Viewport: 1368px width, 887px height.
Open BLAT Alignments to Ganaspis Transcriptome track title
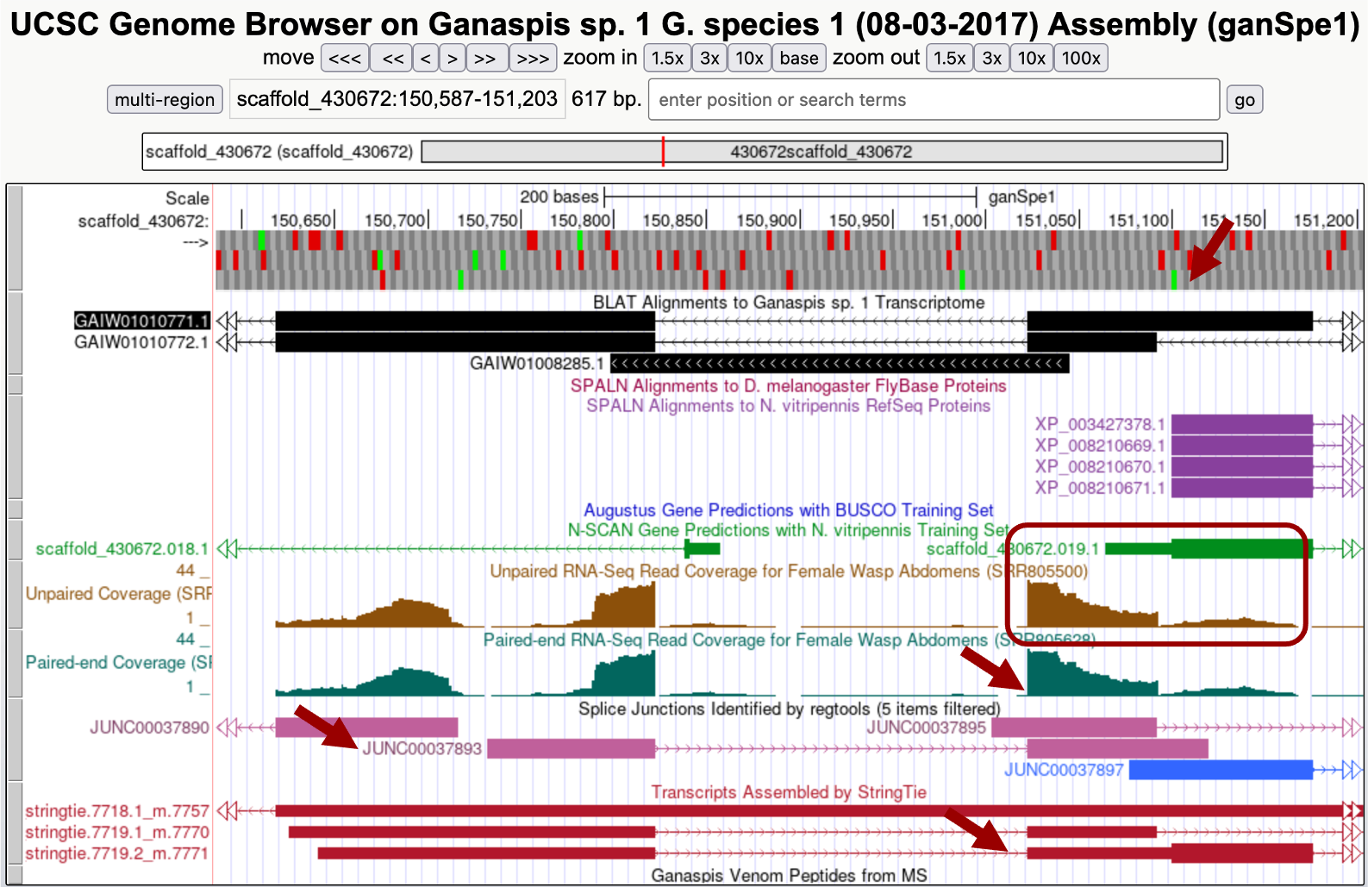[789, 303]
